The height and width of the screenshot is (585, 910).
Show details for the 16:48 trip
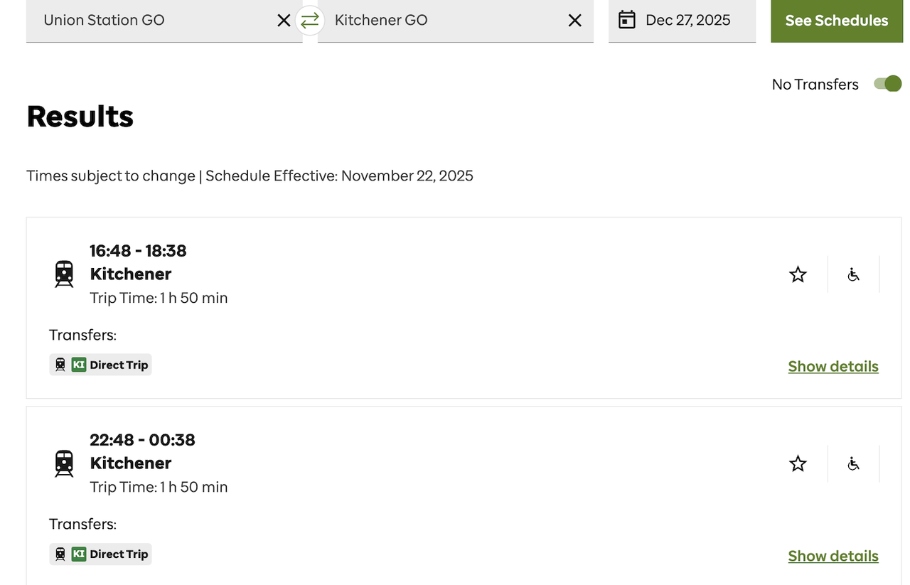(x=833, y=367)
